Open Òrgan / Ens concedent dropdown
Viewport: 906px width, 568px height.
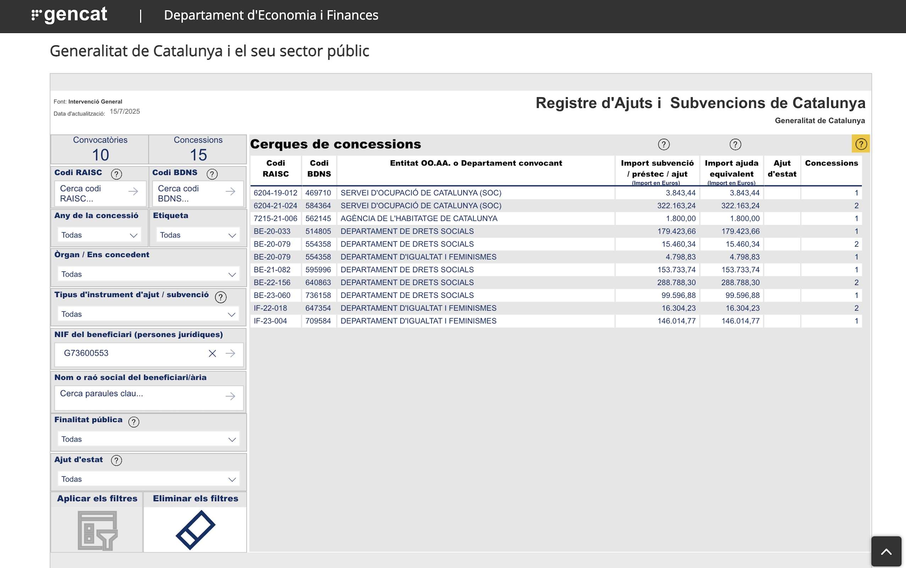pyautogui.click(x=148, y=274)
